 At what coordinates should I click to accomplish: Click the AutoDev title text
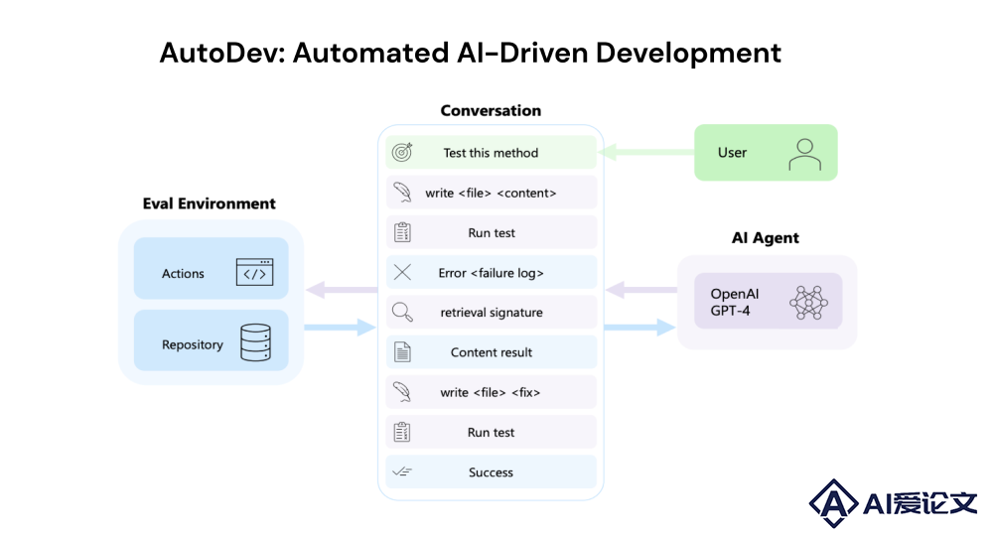[470, 53]
